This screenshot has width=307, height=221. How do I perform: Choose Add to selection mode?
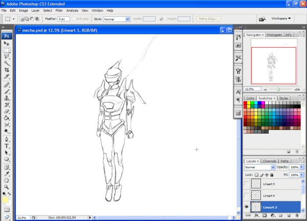(x=27, y=19)
